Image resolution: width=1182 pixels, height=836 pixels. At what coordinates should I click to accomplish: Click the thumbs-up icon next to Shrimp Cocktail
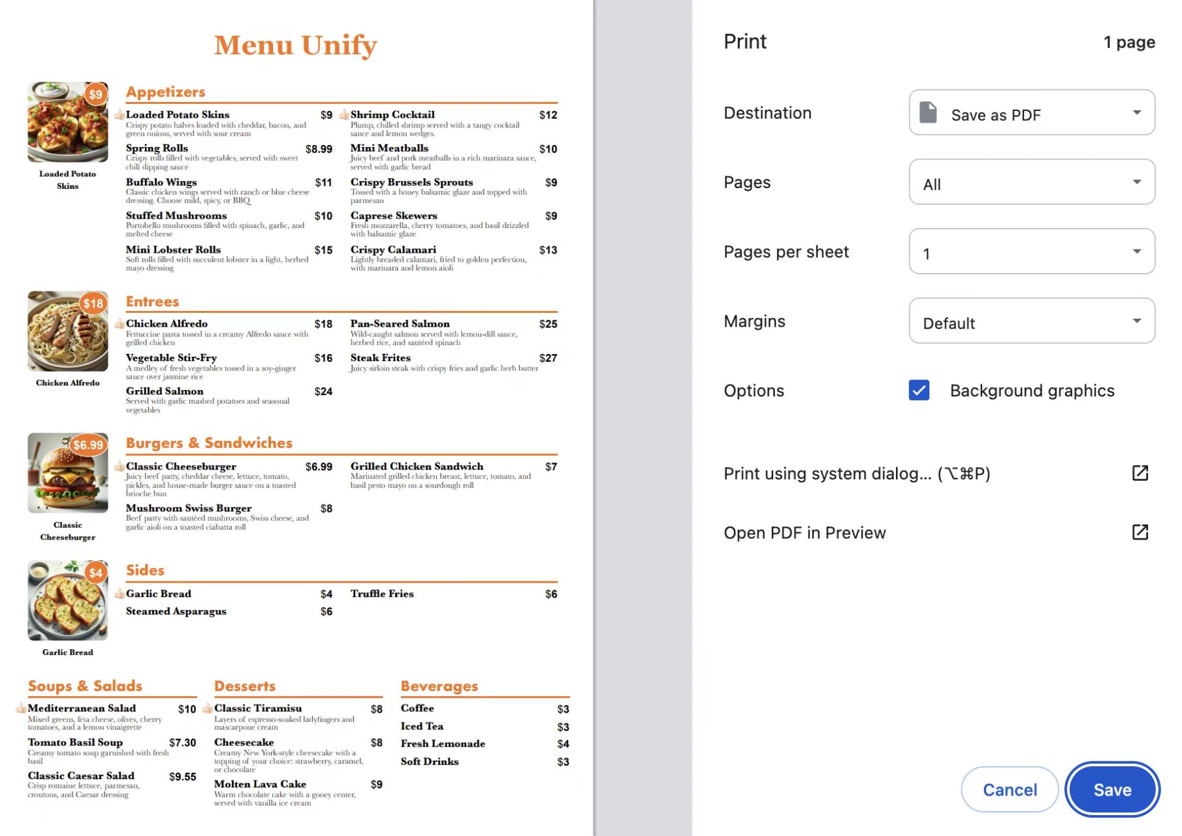[x=344, y=115]
